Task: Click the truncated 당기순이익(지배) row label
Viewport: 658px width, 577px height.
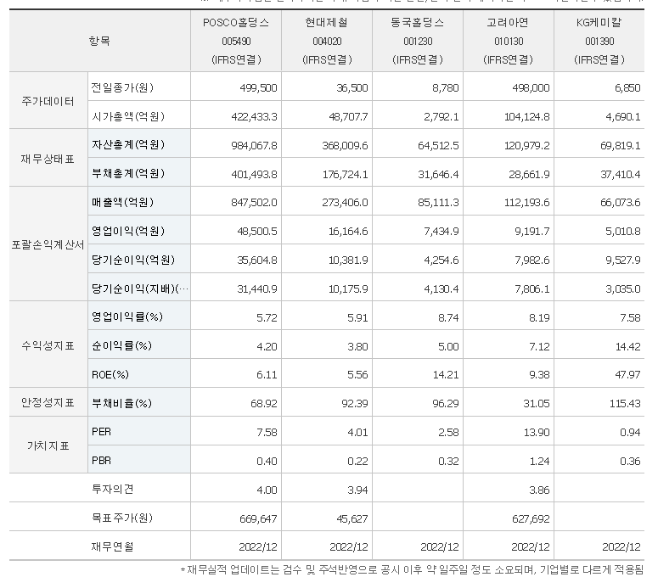Action: 140,288
